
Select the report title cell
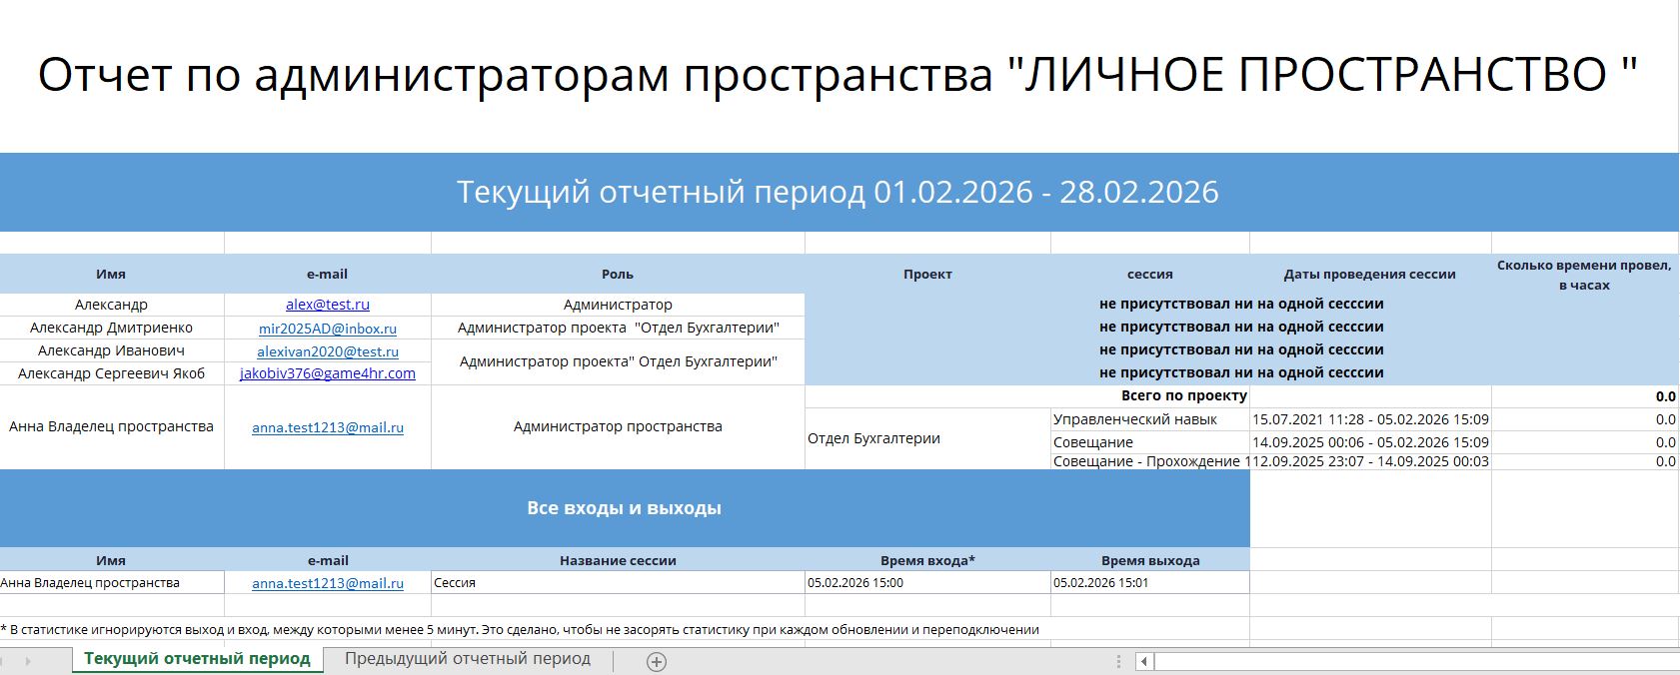point(838,75)
